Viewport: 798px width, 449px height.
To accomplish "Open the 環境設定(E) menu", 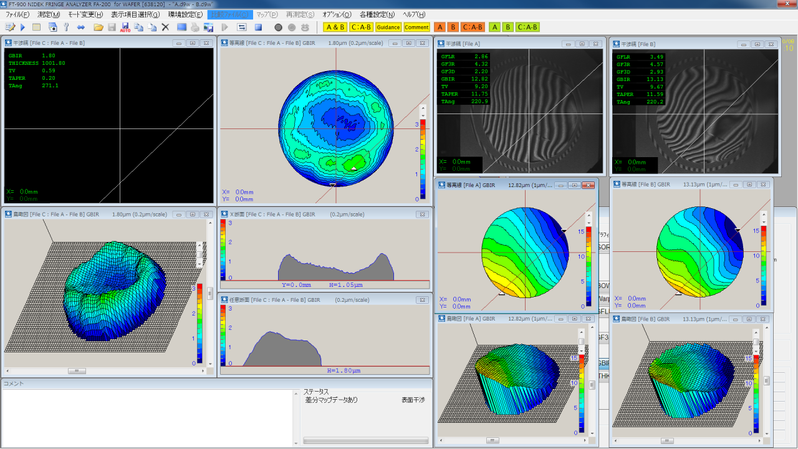I will coord(185,14).
